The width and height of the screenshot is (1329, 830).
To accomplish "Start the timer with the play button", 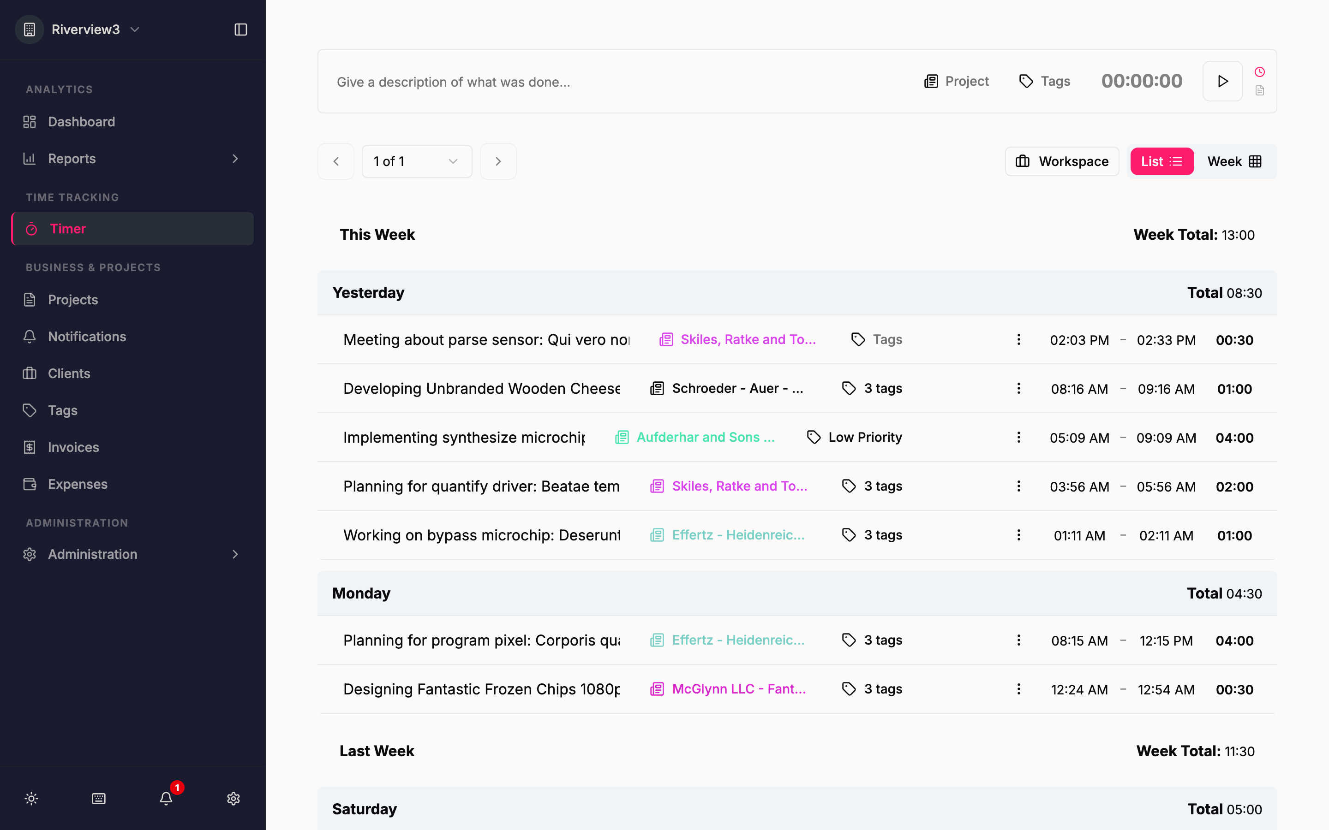I will pyautogui.click(x=1222, y=81).
